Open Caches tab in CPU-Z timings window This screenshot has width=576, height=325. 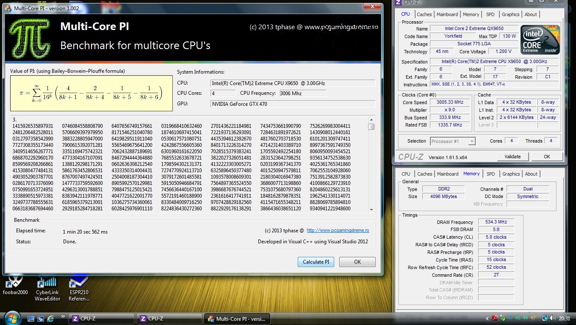(x=424, y=174)
